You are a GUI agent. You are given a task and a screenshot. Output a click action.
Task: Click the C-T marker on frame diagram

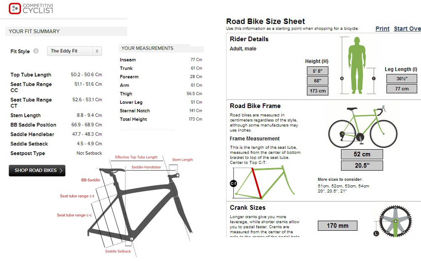233,183
